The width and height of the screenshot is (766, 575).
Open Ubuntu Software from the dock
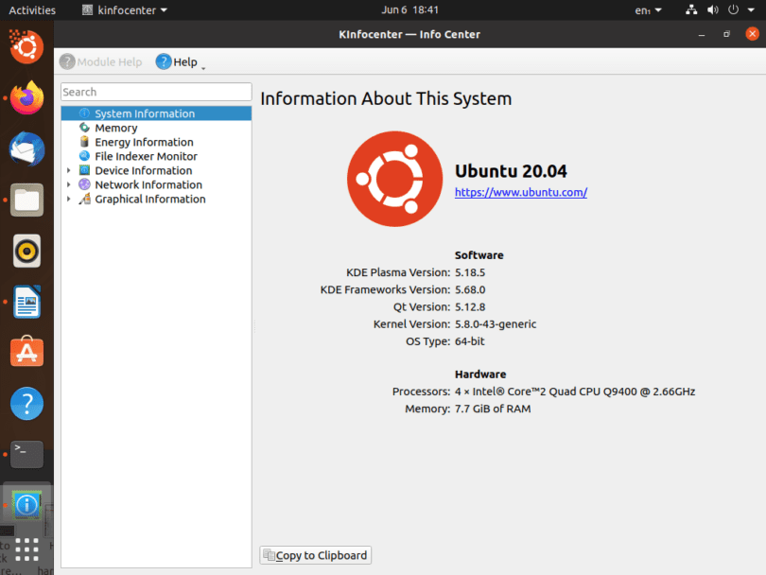pos(26,352)
